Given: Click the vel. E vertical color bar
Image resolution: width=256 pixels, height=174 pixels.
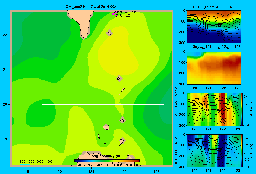Looking at the screenshot, I should coord(242,151).
